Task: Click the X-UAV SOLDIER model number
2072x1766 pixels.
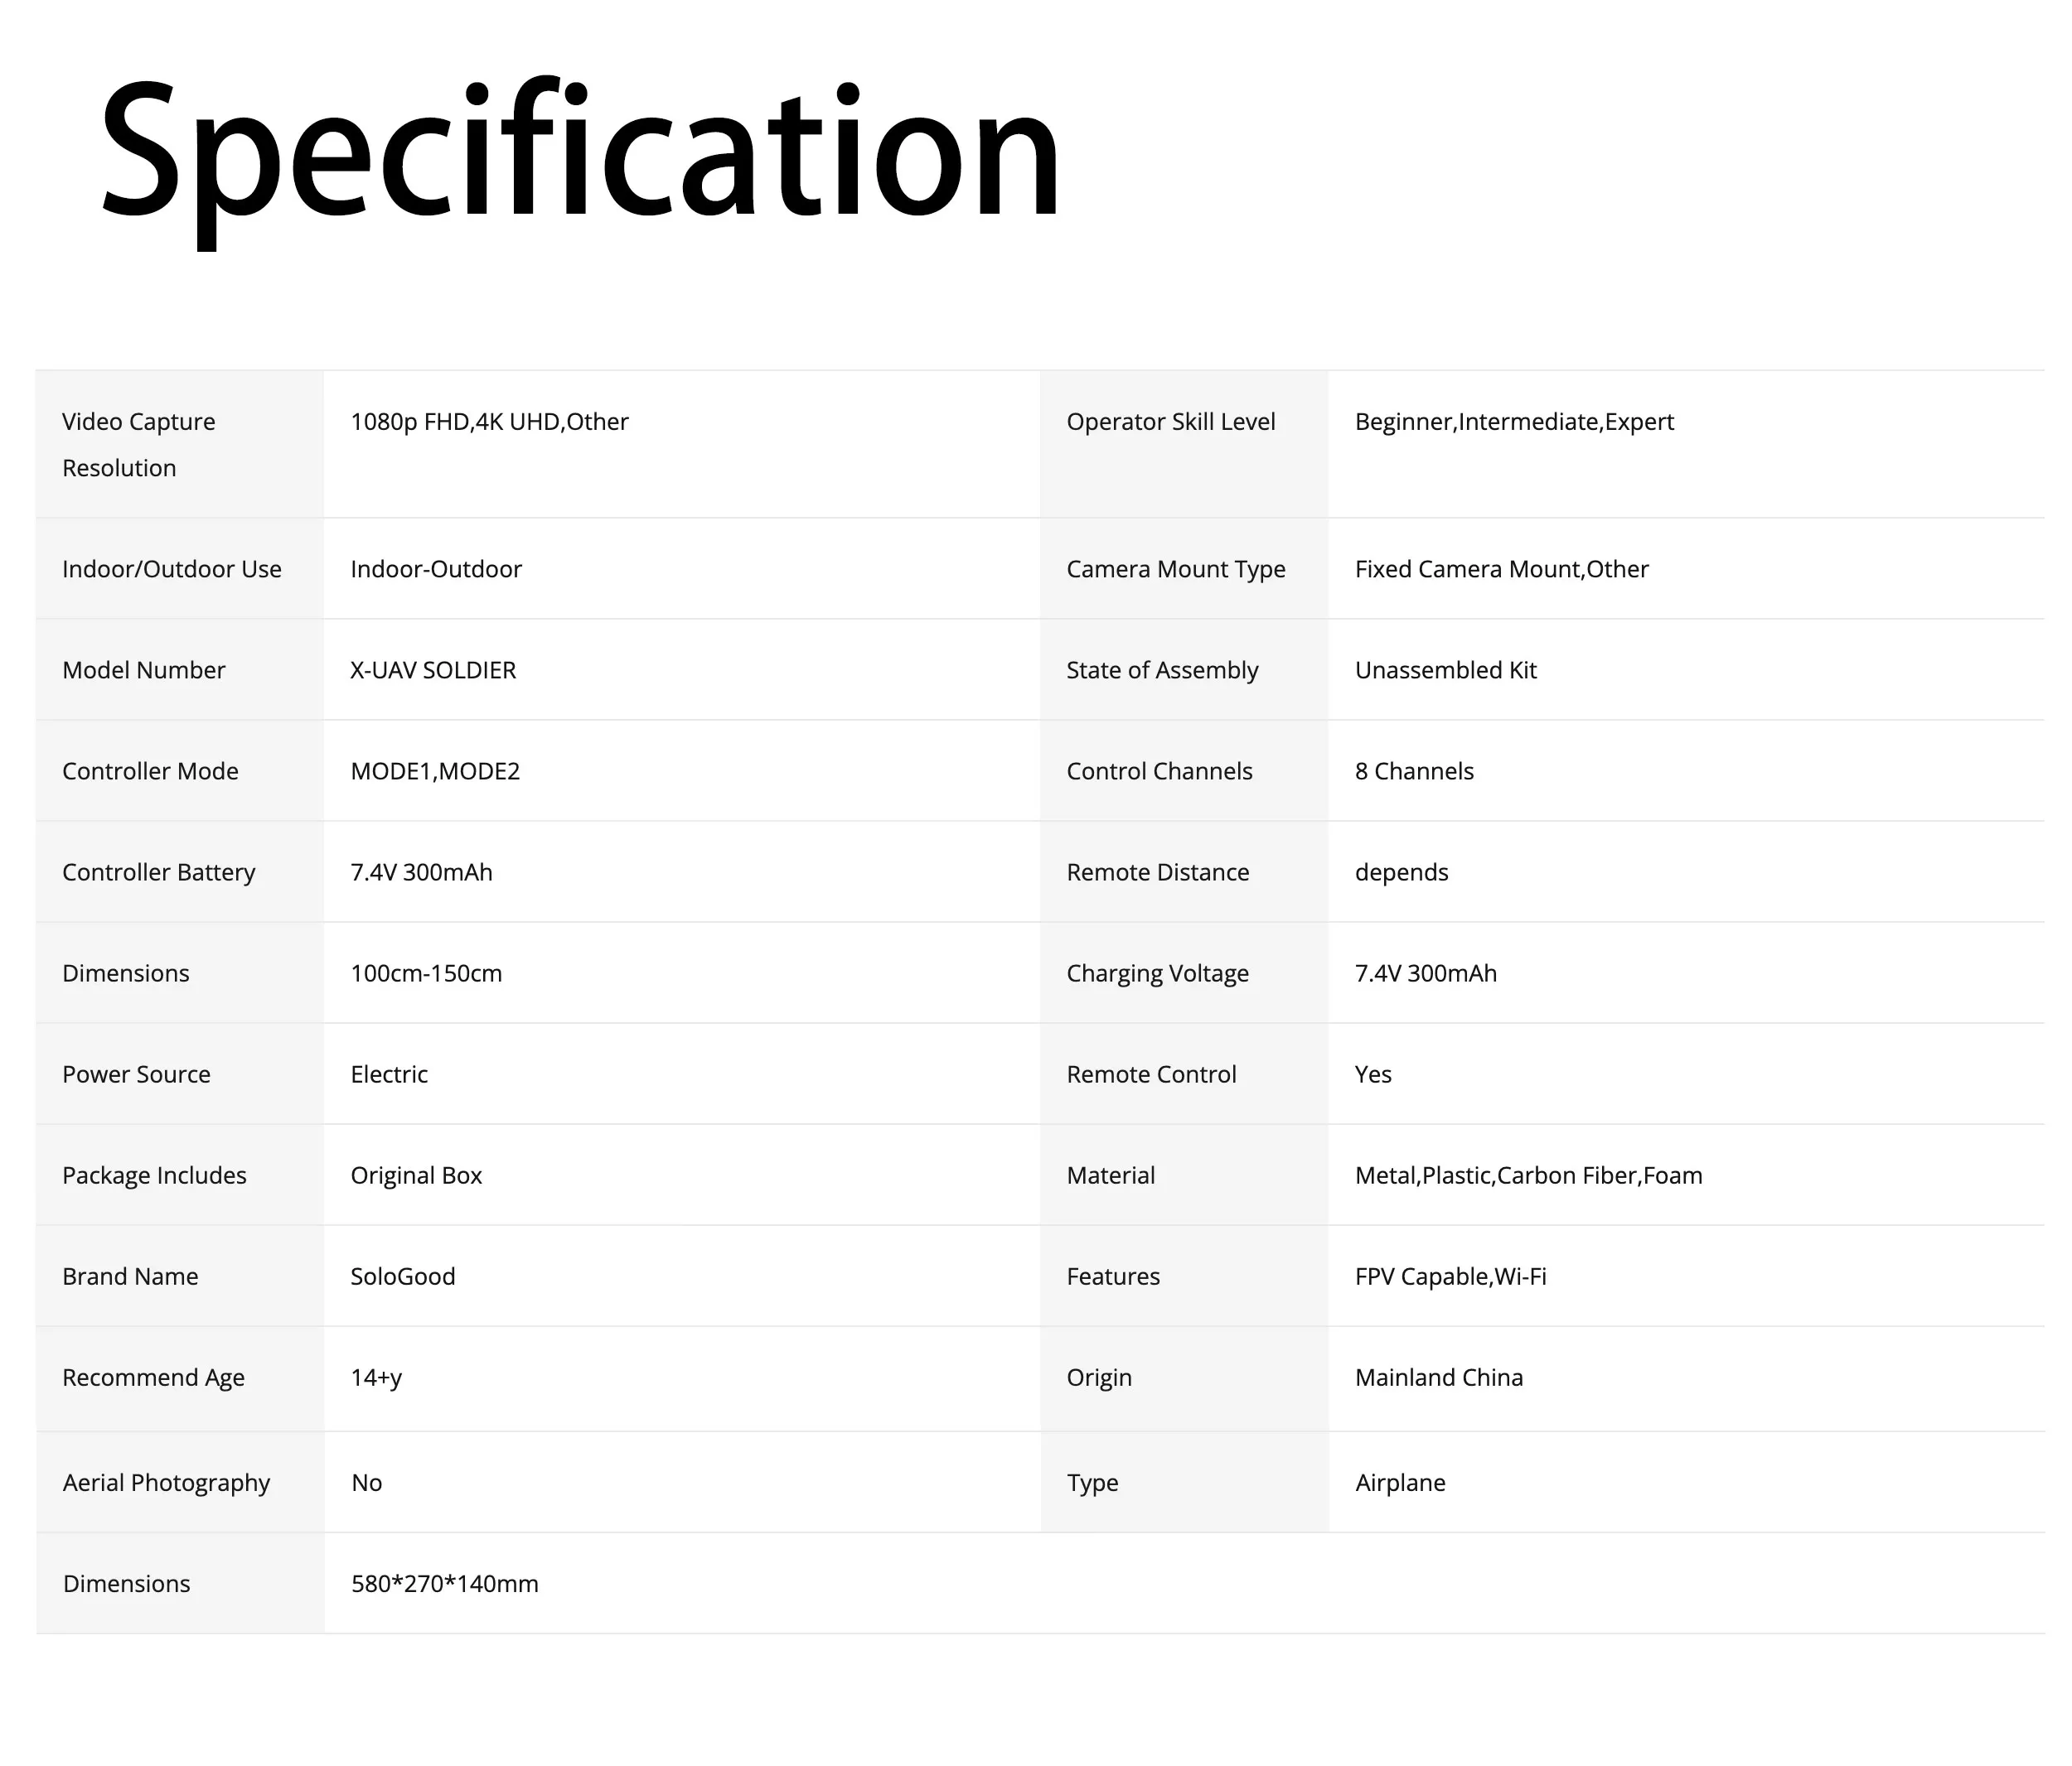Action: tap(433, 669)
